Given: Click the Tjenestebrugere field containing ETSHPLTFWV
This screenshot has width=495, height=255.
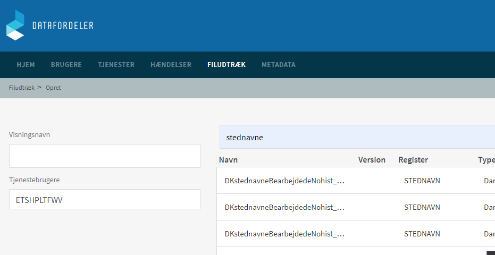Looking at the screenshot, I should coord(104,199).
